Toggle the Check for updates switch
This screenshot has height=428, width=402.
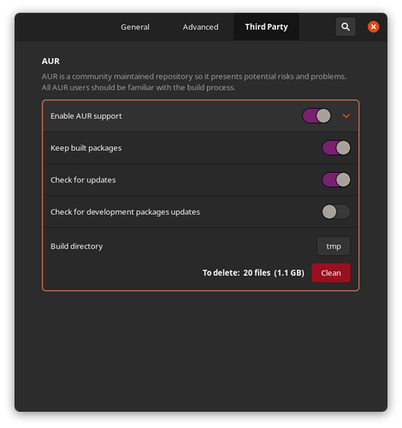coord(336,180)
